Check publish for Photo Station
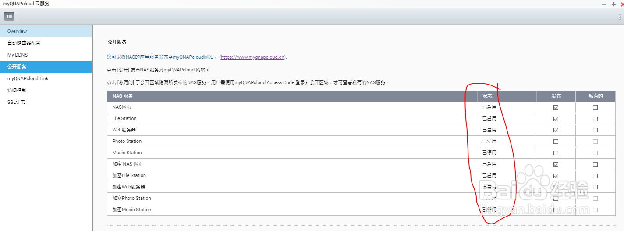The height and width of the screenshot is (231, 624). [556, 142]
